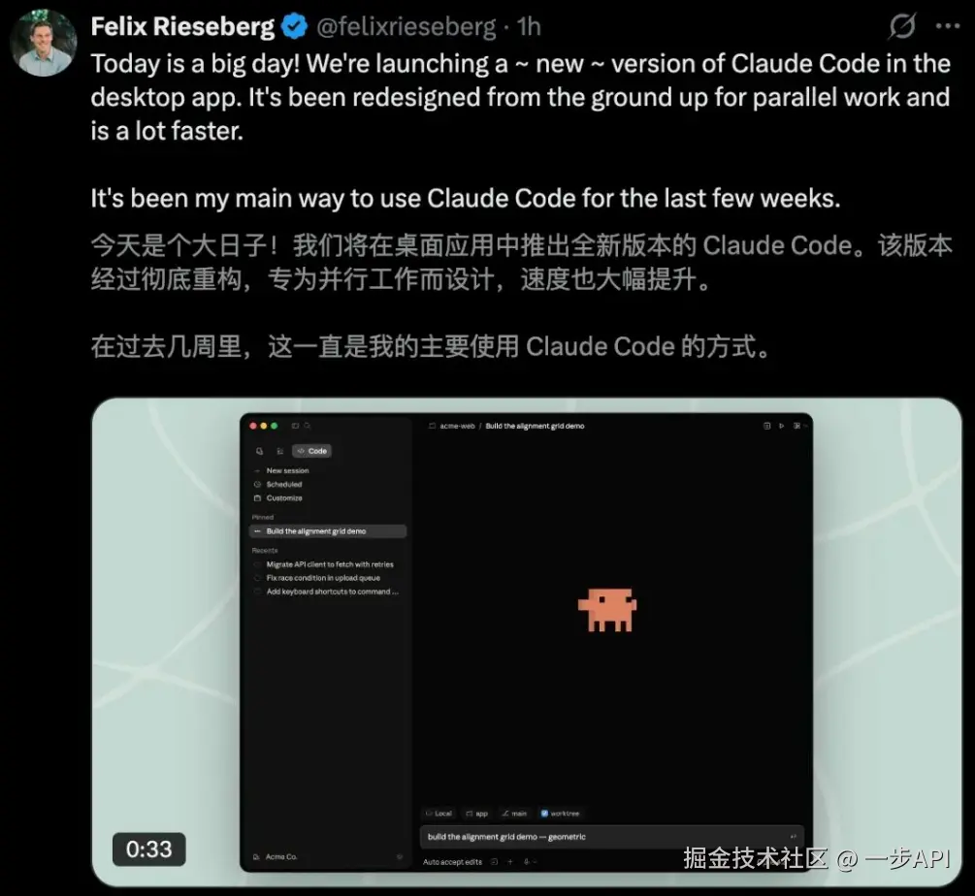Toggle the worktree checkbox
This screenshot has width=975, height=896.
click(544, 814)
